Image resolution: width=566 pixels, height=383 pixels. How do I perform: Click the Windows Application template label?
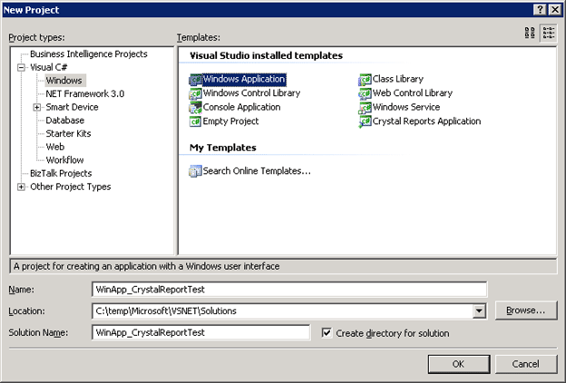244,80
